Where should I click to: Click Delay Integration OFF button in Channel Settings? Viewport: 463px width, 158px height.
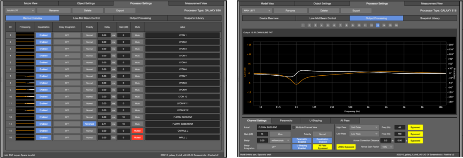(x=273, y=147)
